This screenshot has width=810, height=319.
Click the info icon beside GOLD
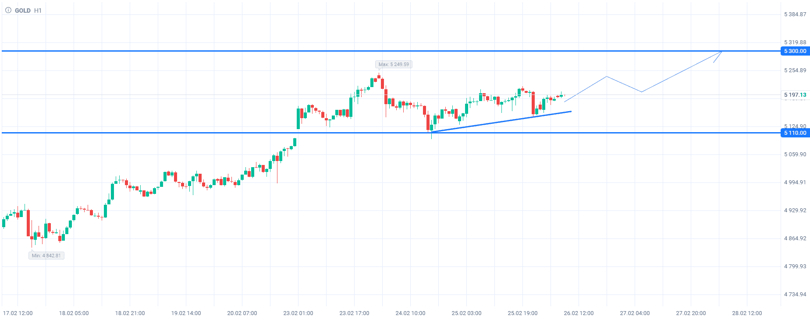[x=8, y=10]
